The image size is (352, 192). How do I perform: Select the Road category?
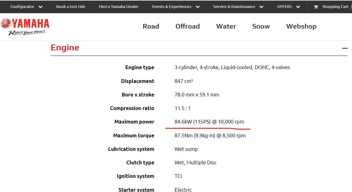tap(151, 26)
